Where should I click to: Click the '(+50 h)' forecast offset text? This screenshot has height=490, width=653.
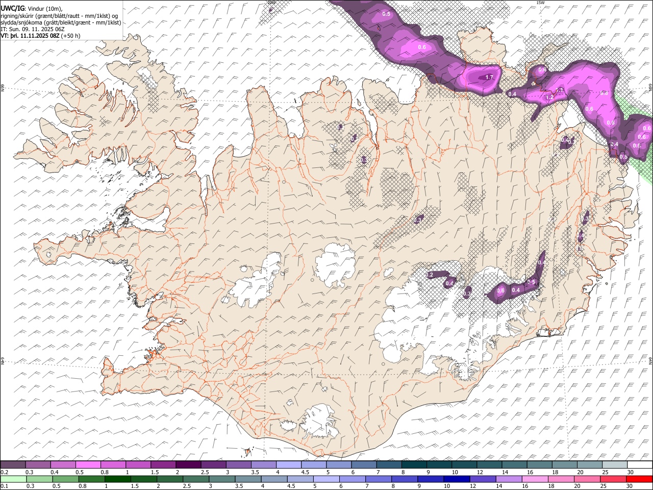coord(70,36)
